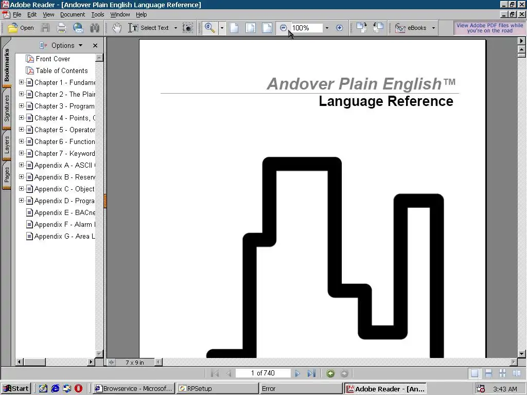
Task: Open the Edit menu
Action: coord(32,14)
